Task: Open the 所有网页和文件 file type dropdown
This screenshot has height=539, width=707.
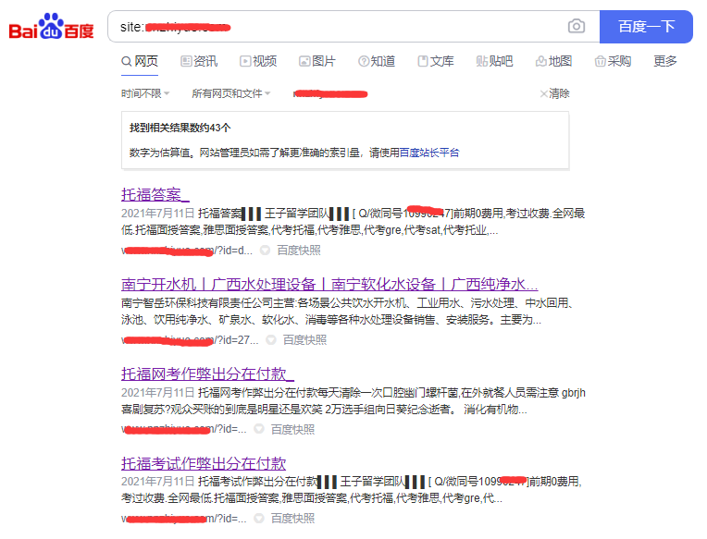Action: tap(230, 93)
